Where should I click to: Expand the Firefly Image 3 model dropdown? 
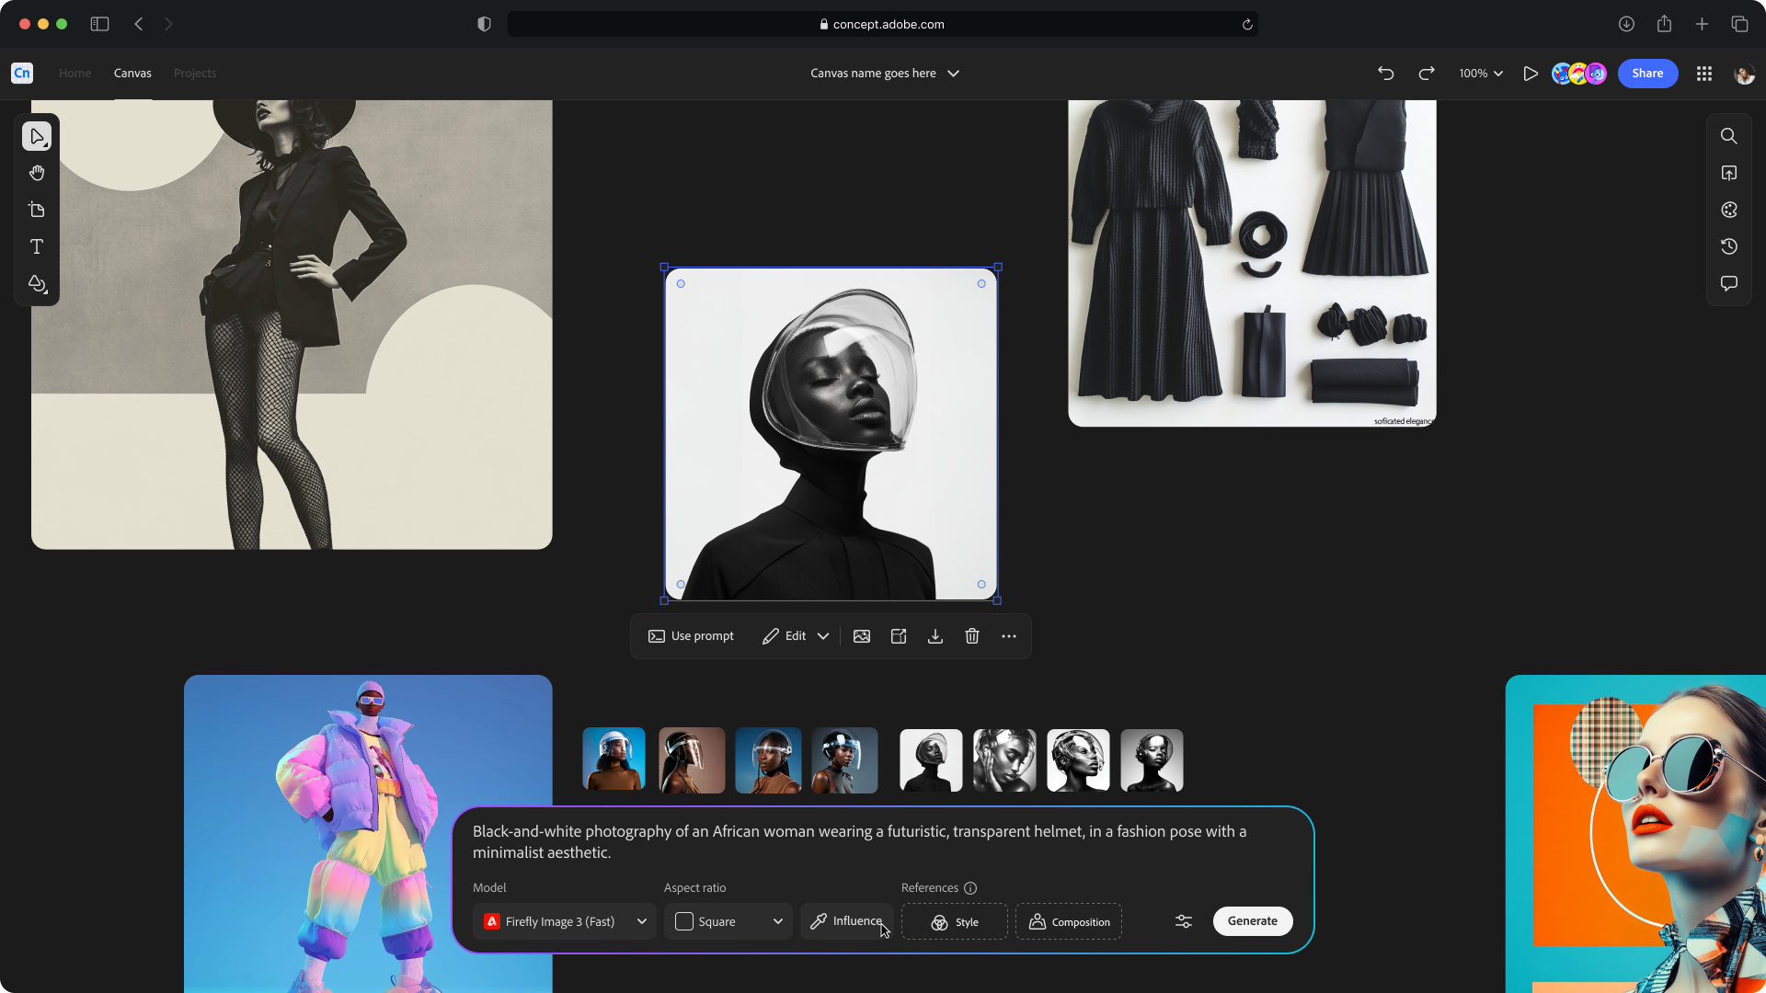click(565, 921)
